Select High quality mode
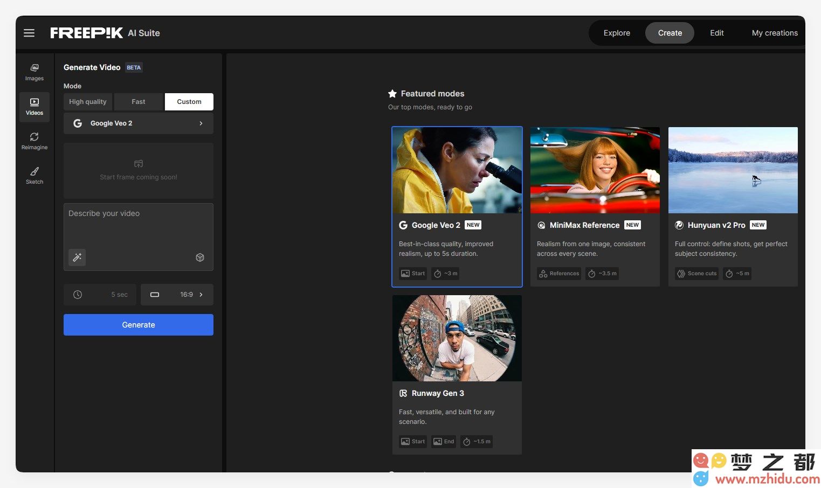821x488 pixels. coord(88,102)
